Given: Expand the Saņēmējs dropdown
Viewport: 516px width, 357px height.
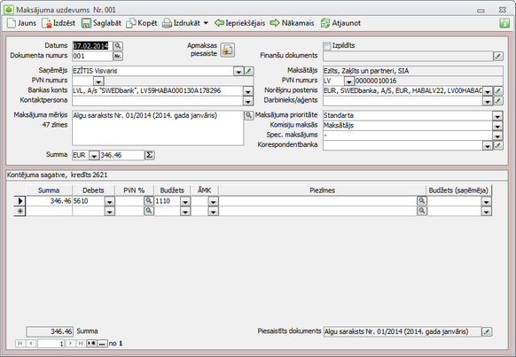Looking at the screenshot, I should pyautogui.click(x=238, y=71).
